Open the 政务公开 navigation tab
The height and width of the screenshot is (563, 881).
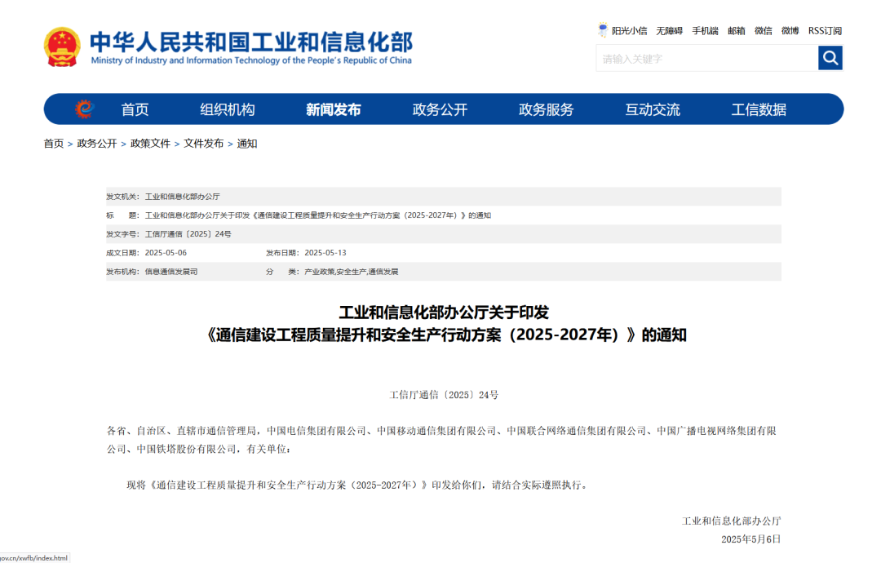[x=440, y=109]
